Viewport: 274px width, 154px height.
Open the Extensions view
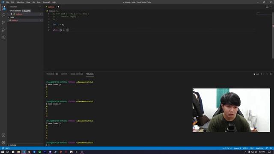pyautogui.click(x=3, y=38)
